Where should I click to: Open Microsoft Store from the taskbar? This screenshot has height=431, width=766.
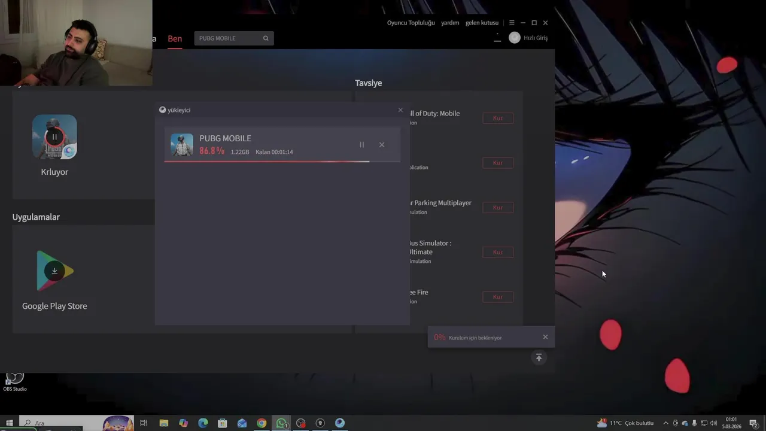[x=222, y=423]
